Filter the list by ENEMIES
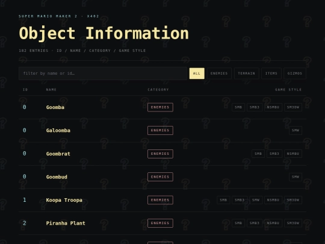 [219, 74]
